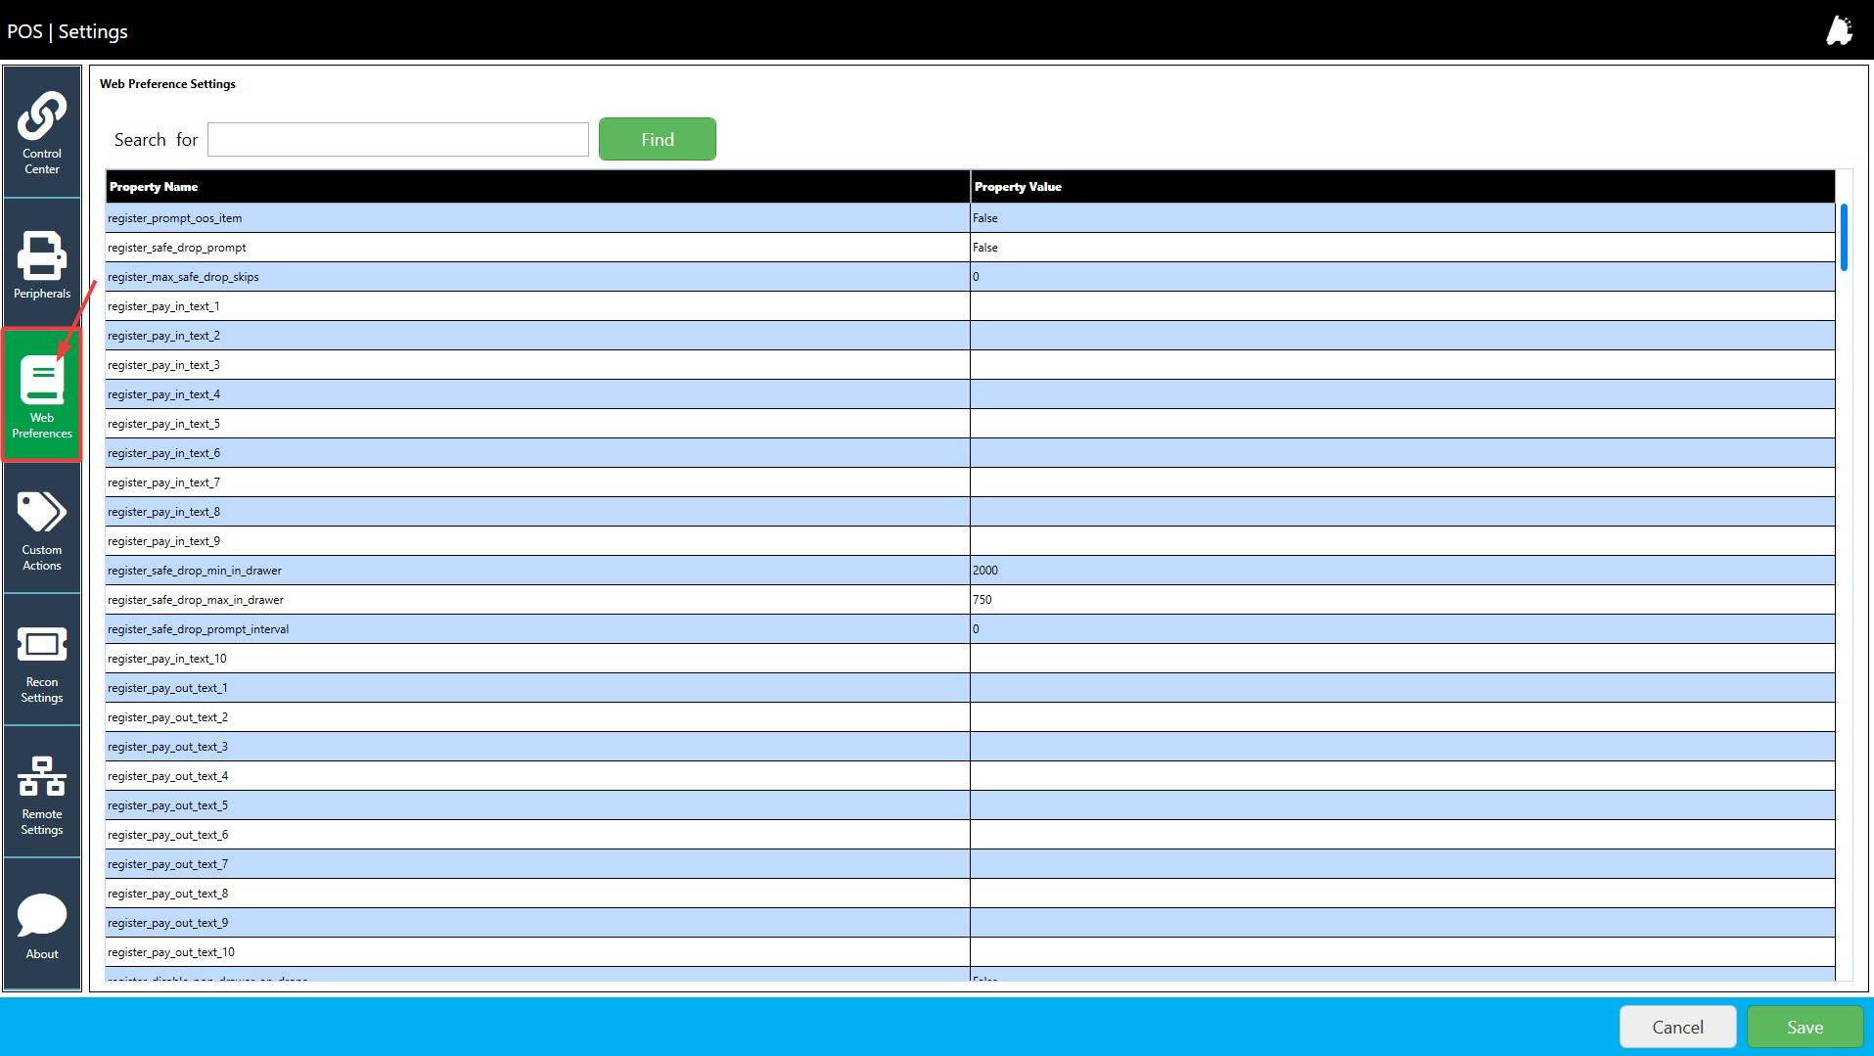Select register_pay_out_text_6 row

coord(970,835)
